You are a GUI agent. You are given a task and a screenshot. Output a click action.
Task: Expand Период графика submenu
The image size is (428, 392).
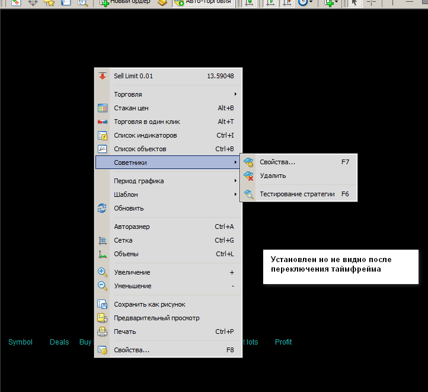pyautogui.click(x=168, y=181)
